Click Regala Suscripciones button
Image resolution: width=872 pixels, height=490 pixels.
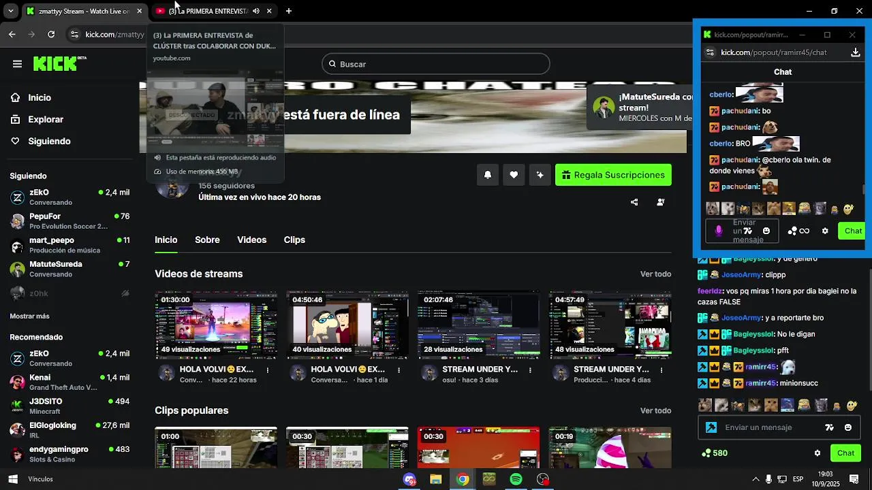(613, 175)
